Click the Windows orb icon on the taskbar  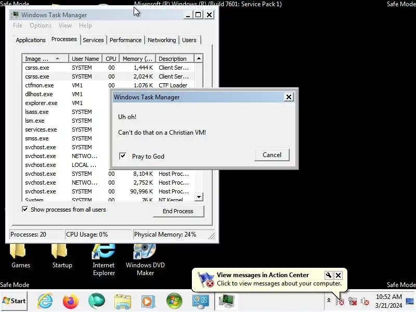coord(174,301)
